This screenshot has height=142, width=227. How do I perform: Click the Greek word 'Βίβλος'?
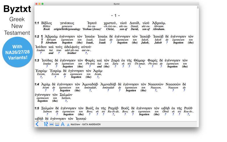pos(47,23)
